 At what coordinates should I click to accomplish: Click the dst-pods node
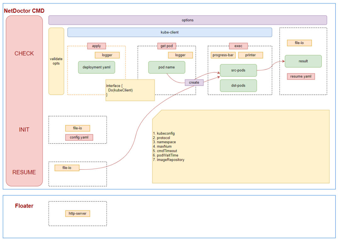coord(238,86)
